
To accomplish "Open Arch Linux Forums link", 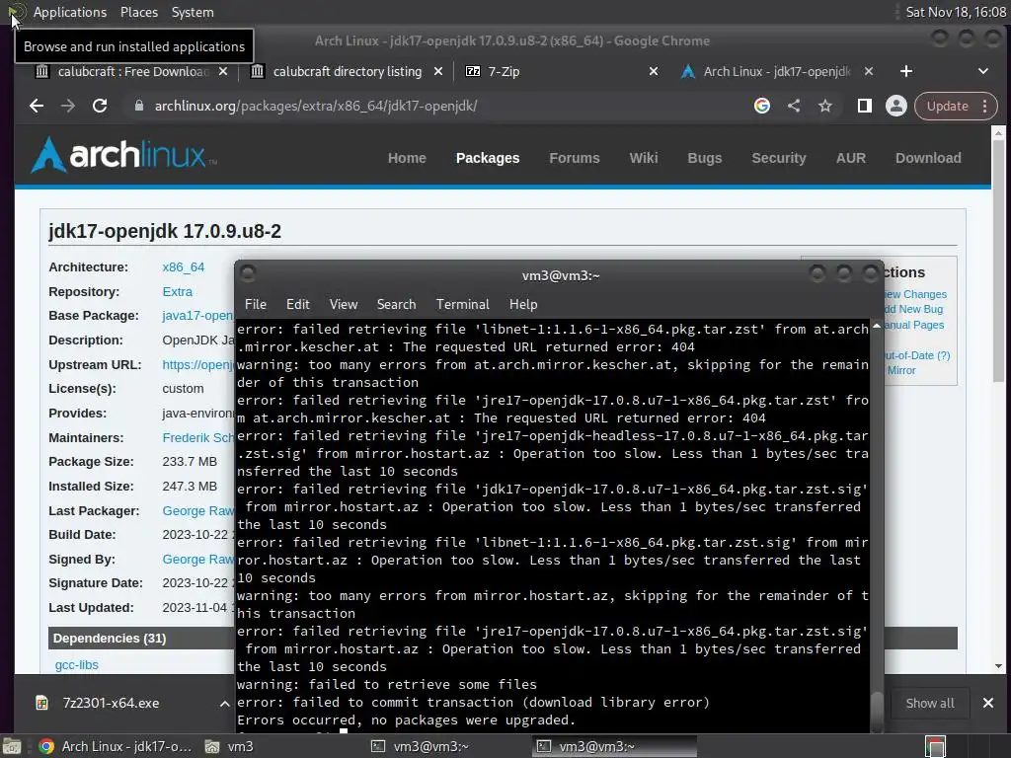I will click(575, 158).
